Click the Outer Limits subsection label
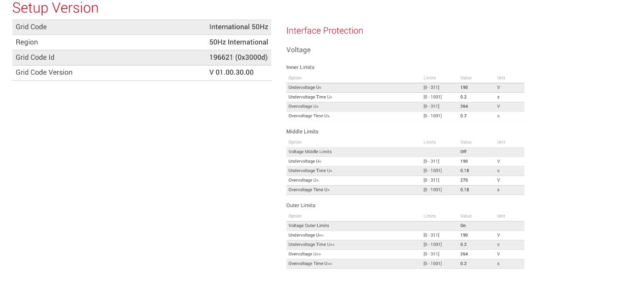 (300, 205)
